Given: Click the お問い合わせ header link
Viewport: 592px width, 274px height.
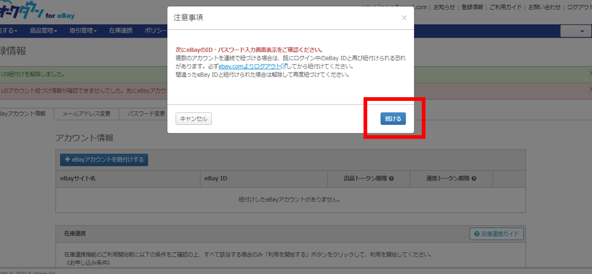Looking at the screenshot, I should pyautogui.click(x=544, y=7).
